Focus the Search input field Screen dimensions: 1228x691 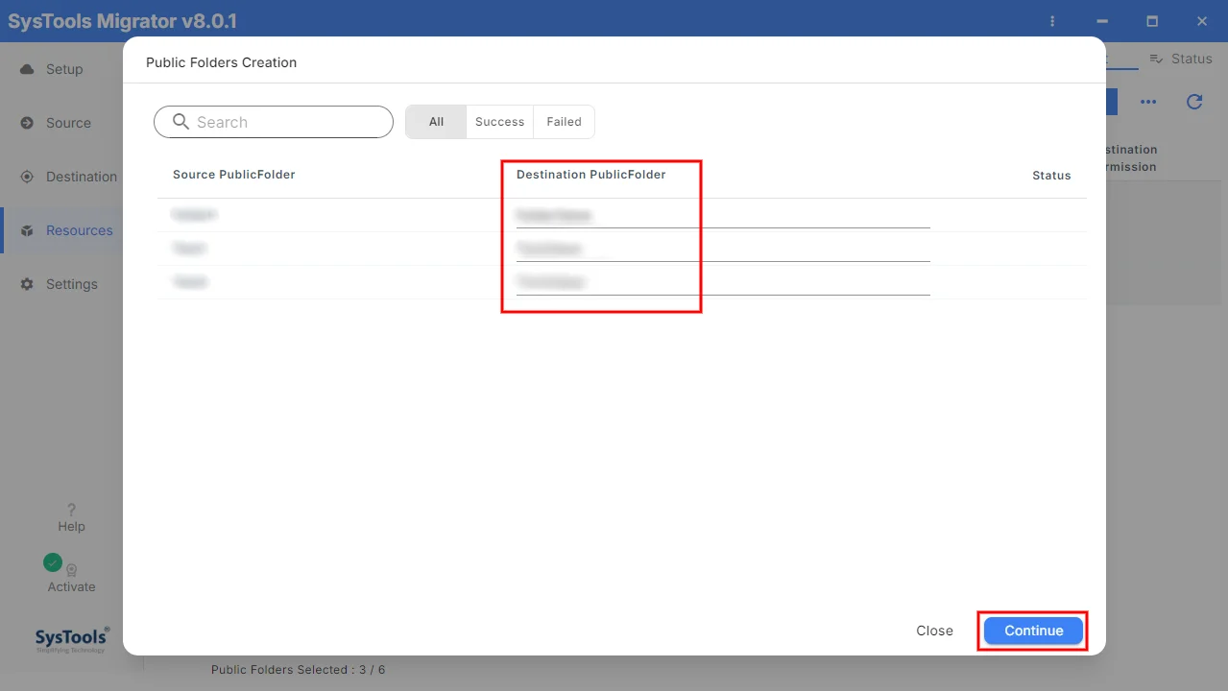tap(274, 122)
